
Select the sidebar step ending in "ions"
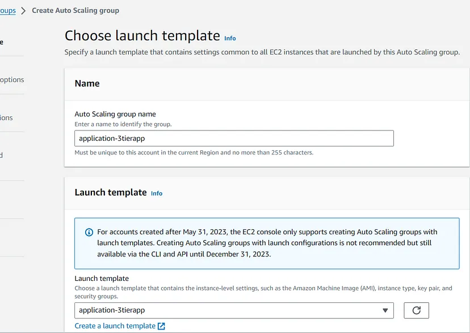tap(6, 118)
